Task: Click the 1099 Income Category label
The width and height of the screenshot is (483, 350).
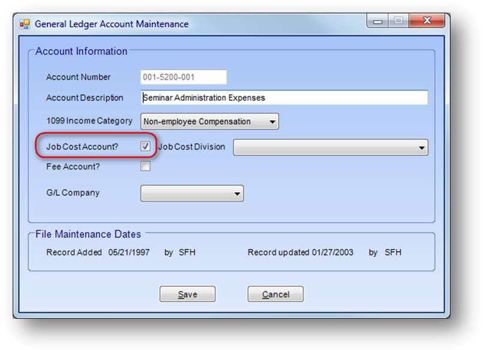Action: click(88, 121)
